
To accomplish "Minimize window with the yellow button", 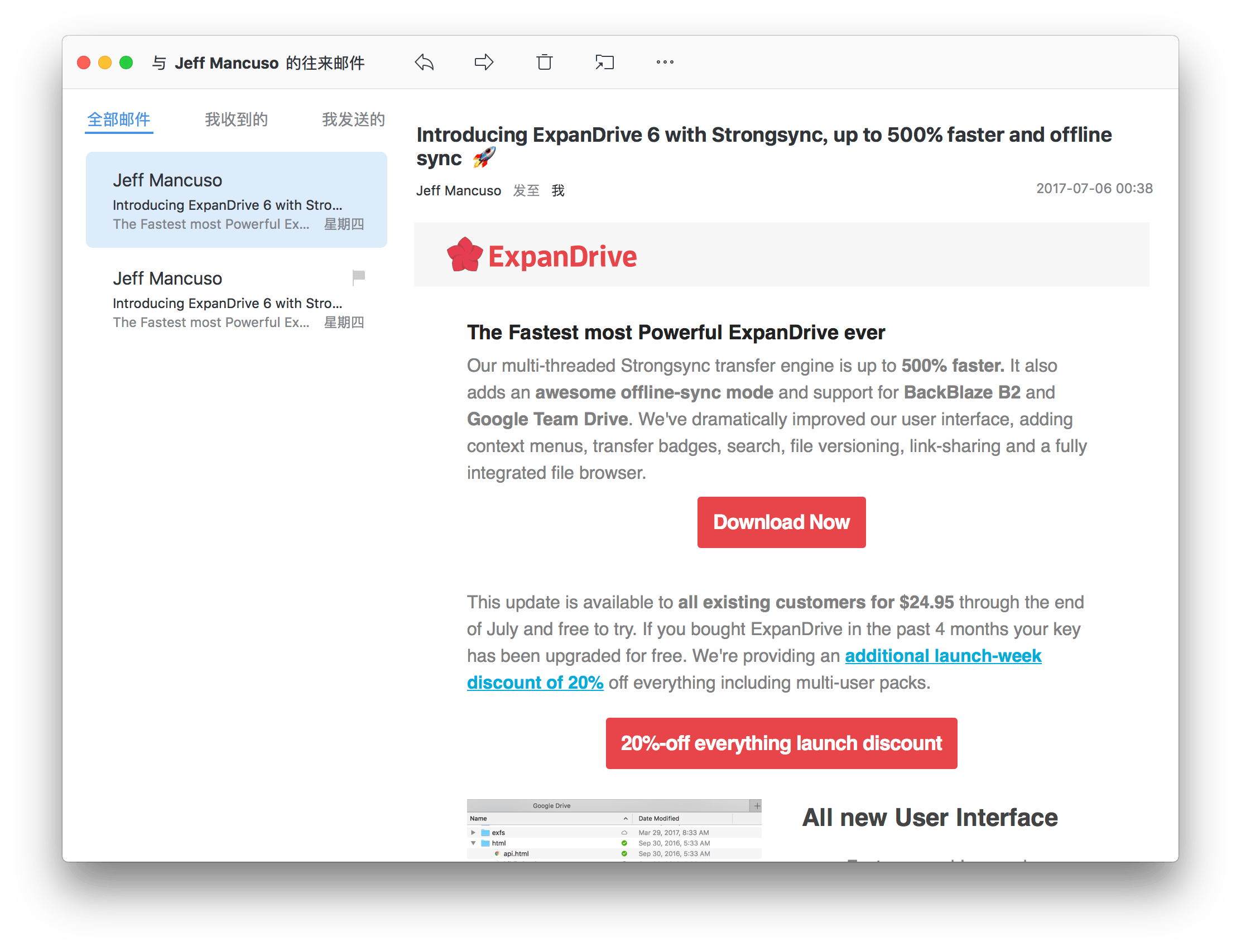I will click(105, 63).
